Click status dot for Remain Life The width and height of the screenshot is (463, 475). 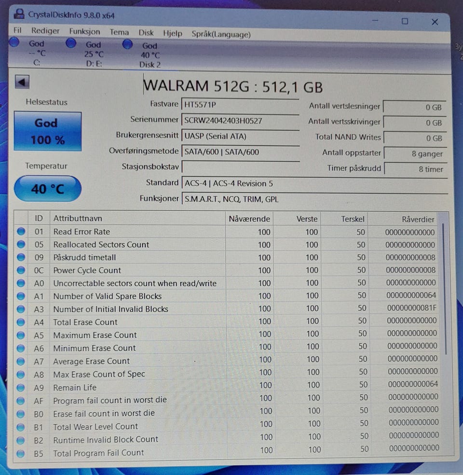[21, 388]
